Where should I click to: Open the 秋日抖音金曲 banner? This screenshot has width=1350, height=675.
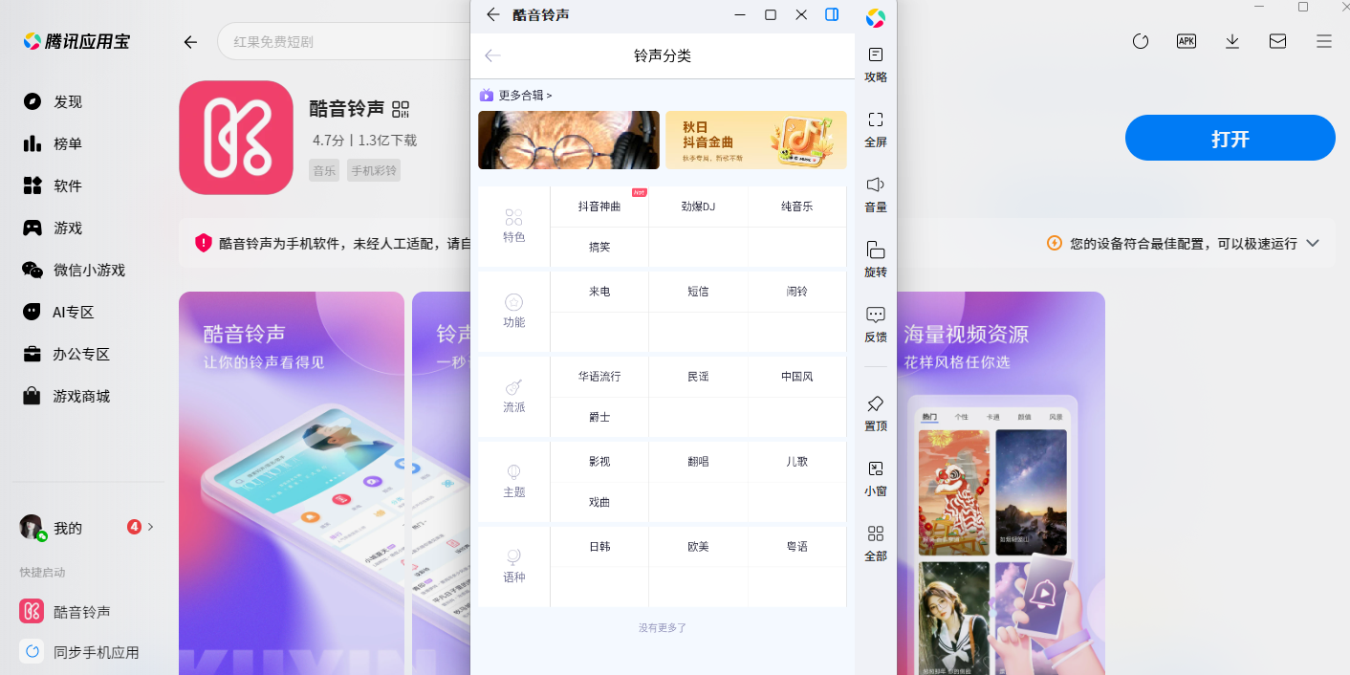(x=756, y=140)
